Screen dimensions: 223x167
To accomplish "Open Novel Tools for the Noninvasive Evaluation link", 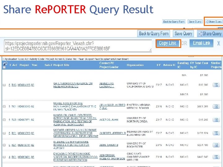I will [x=75, y=106].
